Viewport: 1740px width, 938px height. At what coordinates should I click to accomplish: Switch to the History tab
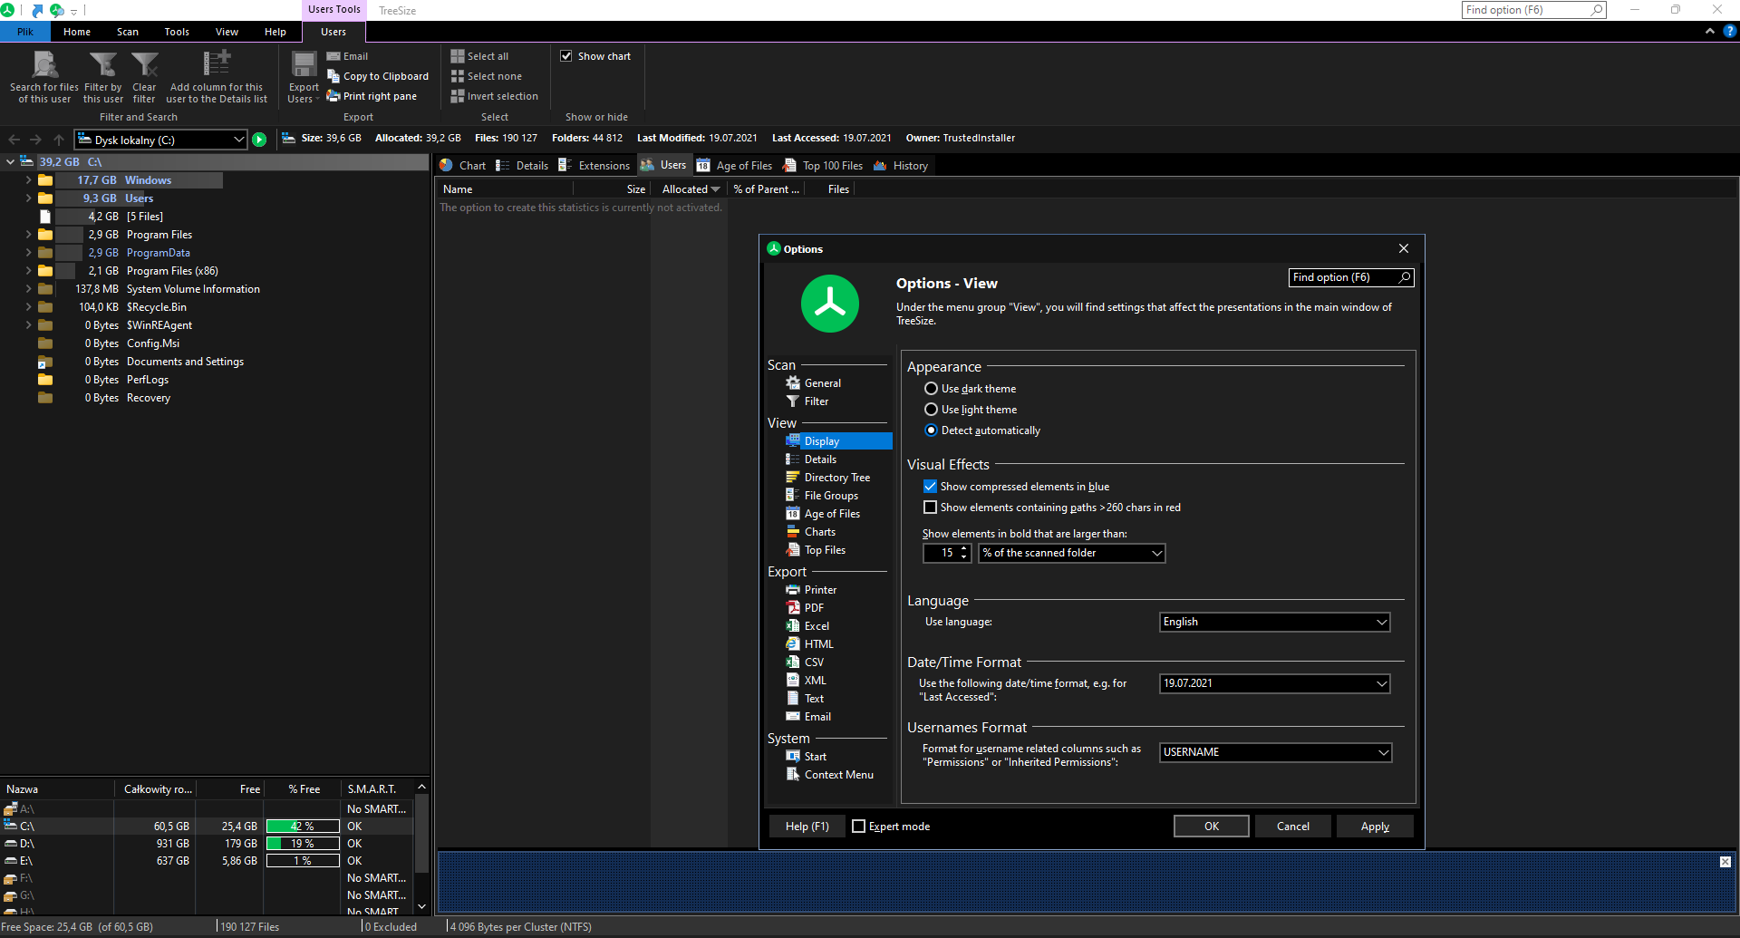coord(902,166)
